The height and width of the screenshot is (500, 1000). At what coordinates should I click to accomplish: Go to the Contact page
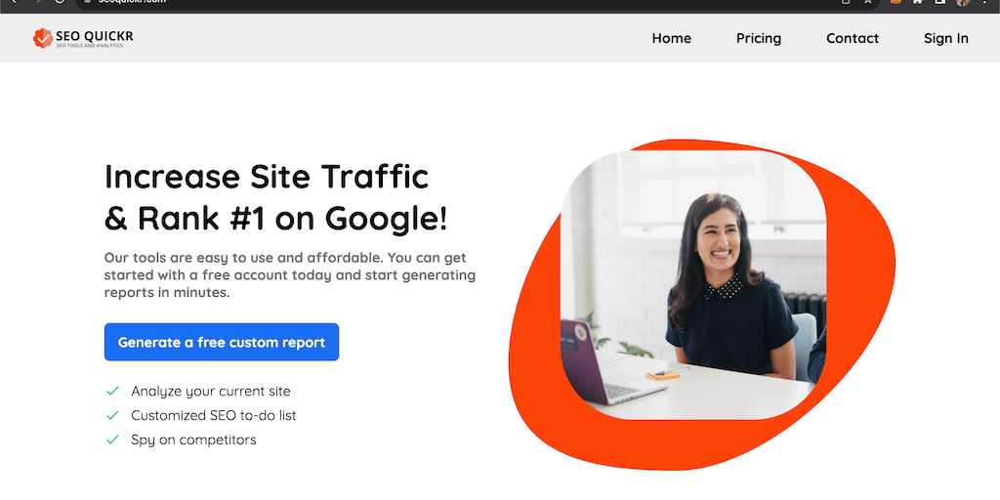coord(852,38)
